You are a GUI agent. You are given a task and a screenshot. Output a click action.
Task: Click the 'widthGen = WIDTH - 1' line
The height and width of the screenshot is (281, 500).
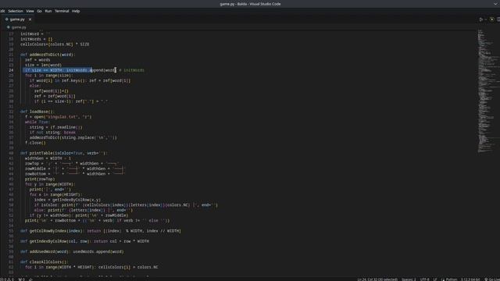[48, 158]
